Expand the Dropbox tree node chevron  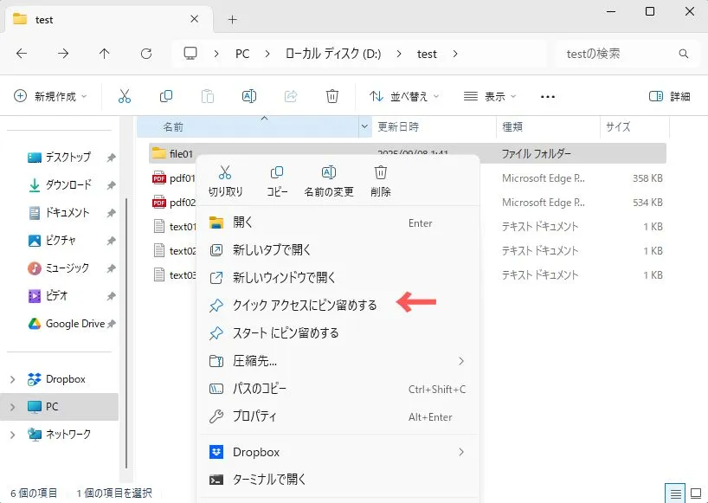click(x=12, y=379)
